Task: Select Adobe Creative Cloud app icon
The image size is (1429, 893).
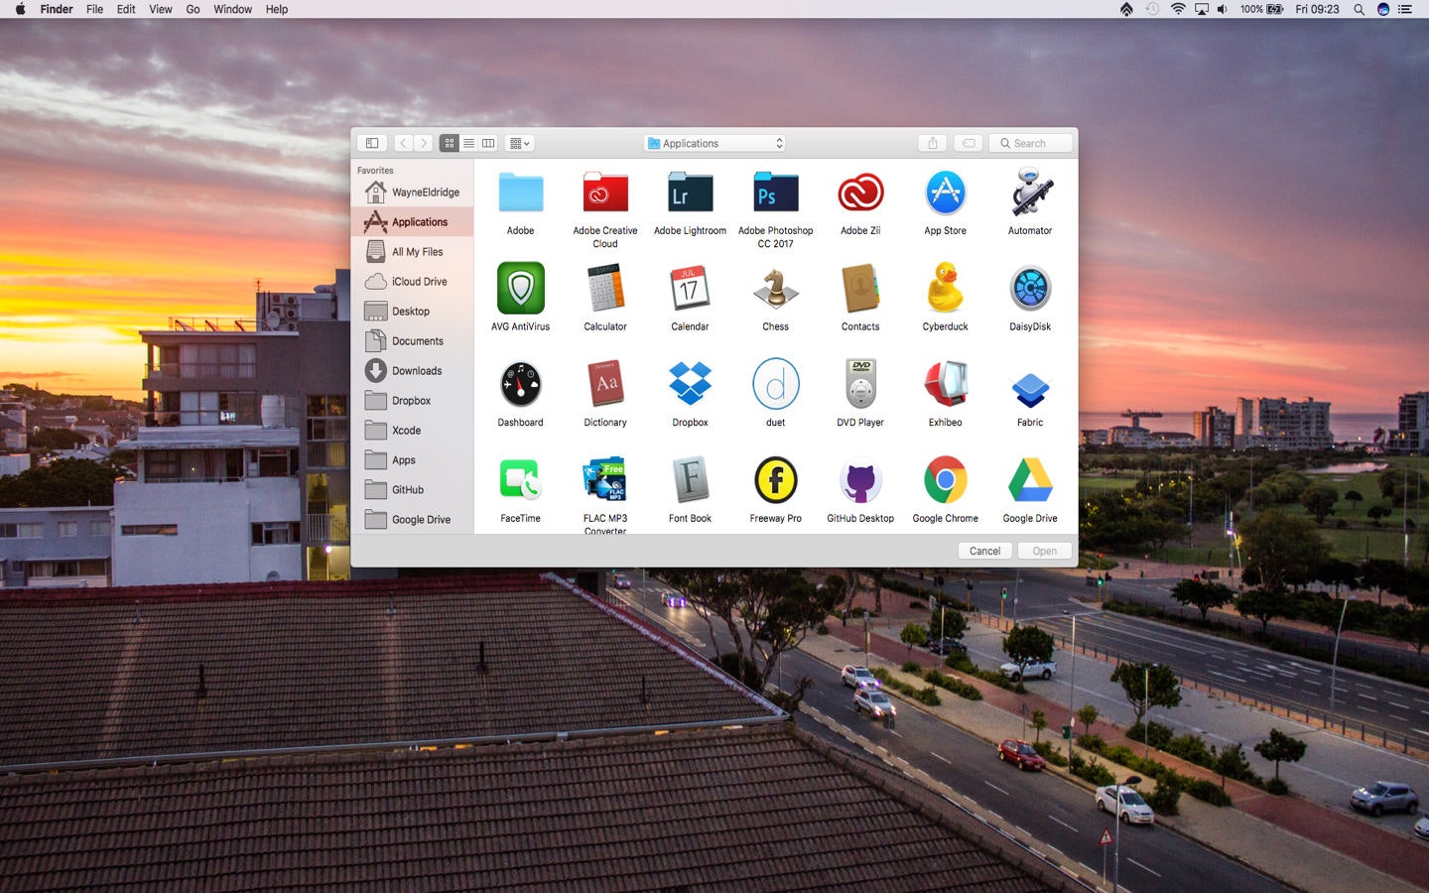Action: 605,192
